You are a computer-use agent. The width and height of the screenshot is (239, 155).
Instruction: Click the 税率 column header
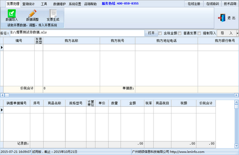click(149, 103)
